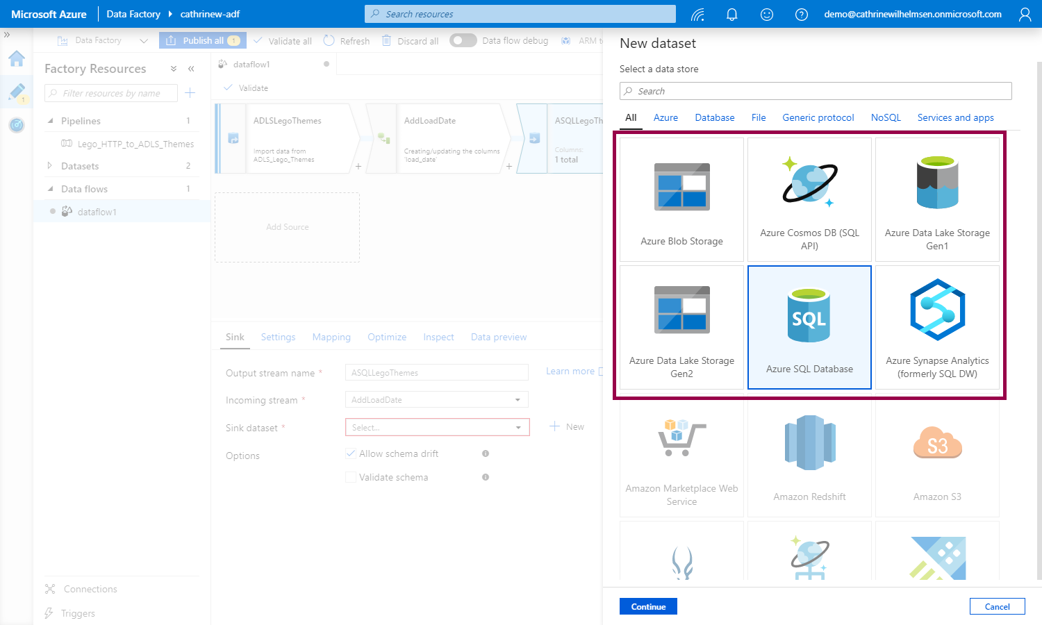Screen dimensions: 1042x625
Task: Enable the Validate schema checkbox
Action: [x=351, y=477]
